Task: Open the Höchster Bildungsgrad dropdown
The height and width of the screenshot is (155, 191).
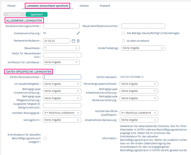Action: pos(62,113)
